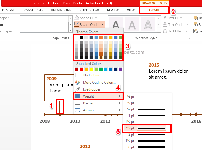Open the WordArt Styles dialog launcher
Viewport: 202px width, 150px height.
(x=189, y=38)
